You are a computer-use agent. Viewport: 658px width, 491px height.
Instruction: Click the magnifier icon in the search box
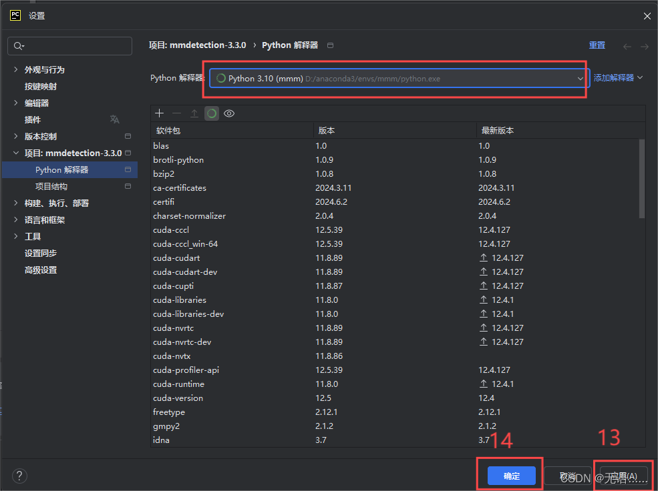click(19, 45)
